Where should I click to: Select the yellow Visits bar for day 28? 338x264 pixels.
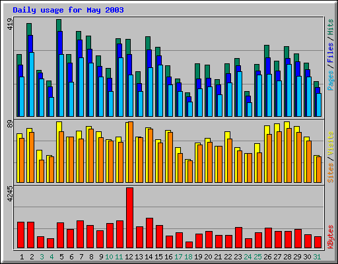(x=287, y=125)
